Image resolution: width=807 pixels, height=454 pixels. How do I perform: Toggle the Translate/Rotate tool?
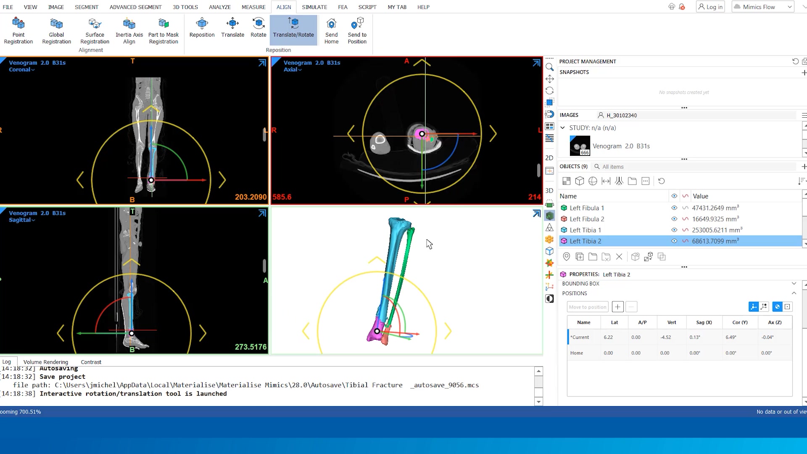point(293,29)
